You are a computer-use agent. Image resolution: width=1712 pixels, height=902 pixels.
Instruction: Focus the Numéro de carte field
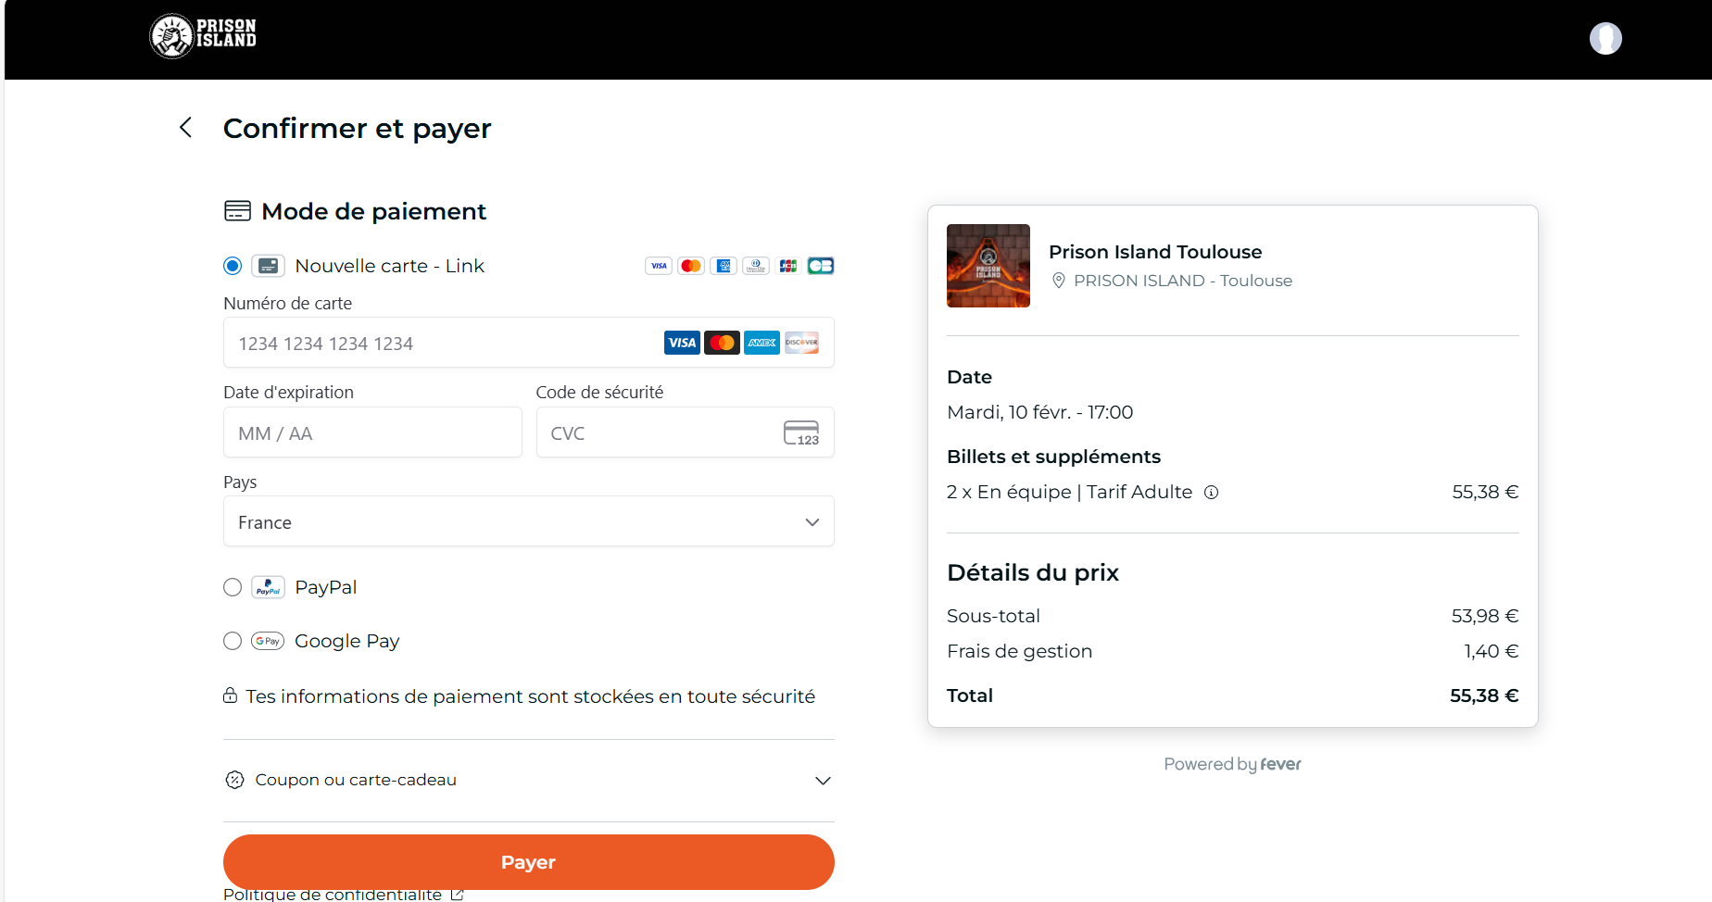point(529,343)
